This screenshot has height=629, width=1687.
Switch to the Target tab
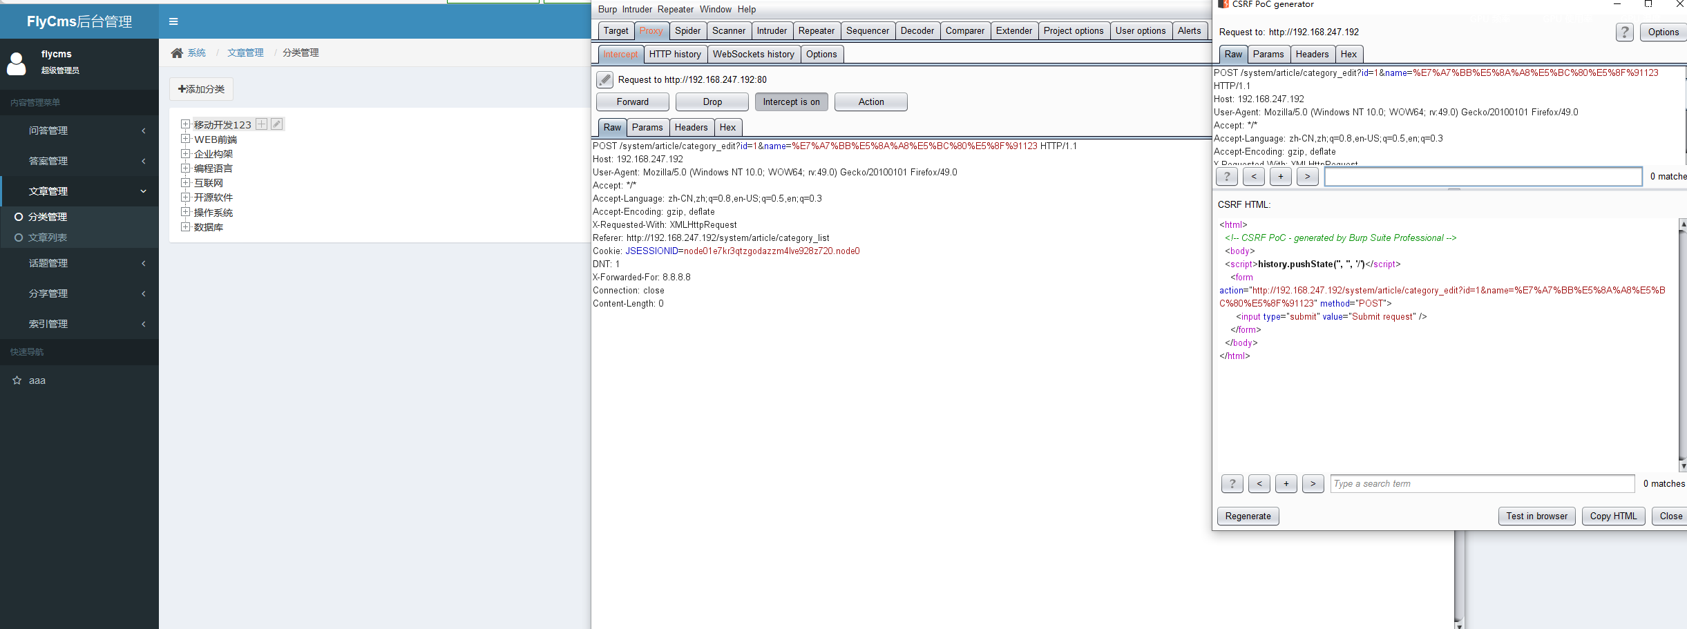(616, 30)
